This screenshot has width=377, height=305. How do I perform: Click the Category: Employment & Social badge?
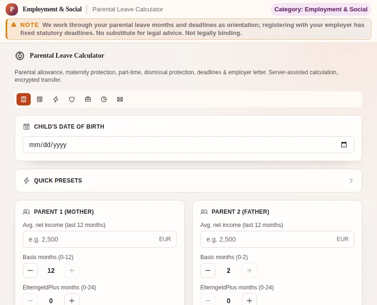click(321, 9)
